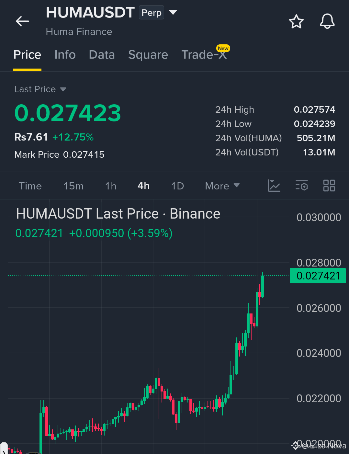The image size is (349, 454).
Task: Switch to the Price tab
Action: pyautogui.click(x=27, y=55)
